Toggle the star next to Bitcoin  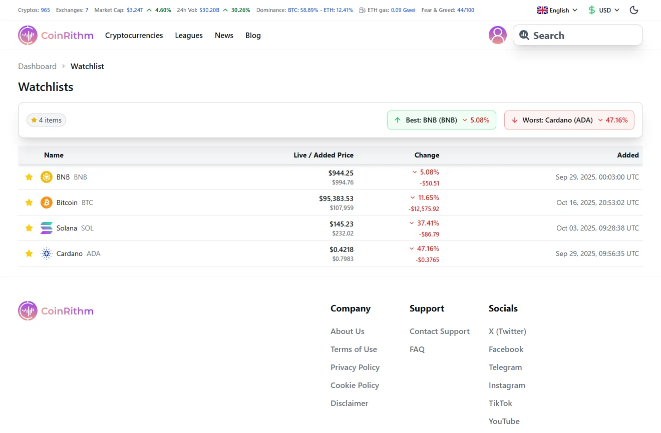29,202
